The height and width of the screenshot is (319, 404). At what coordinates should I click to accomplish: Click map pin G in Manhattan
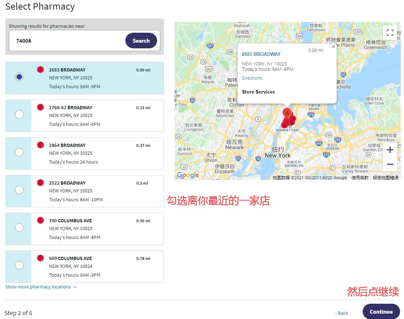point(292,122)
